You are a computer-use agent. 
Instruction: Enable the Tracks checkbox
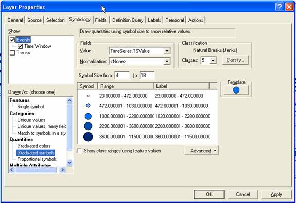click(x=12, y=53)
